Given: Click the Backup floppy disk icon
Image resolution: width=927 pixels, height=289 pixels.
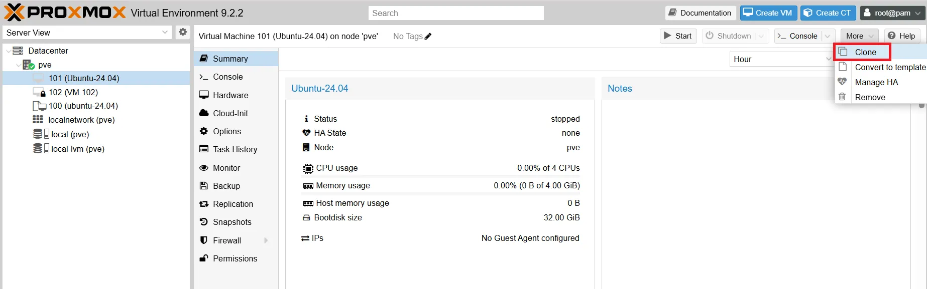Looking at the screenshot, I should [204, 186].
